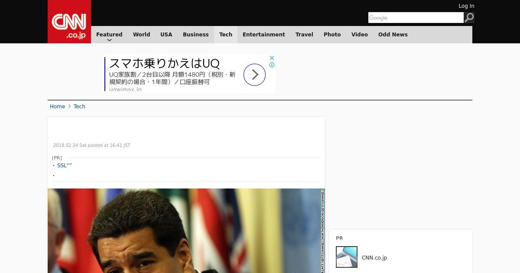The width and height of the screenshot is (520, 273).
Task: Click the CNN.co.jp mail thumbnail icon
Action: pyautogui.click(x=347, y=257)
